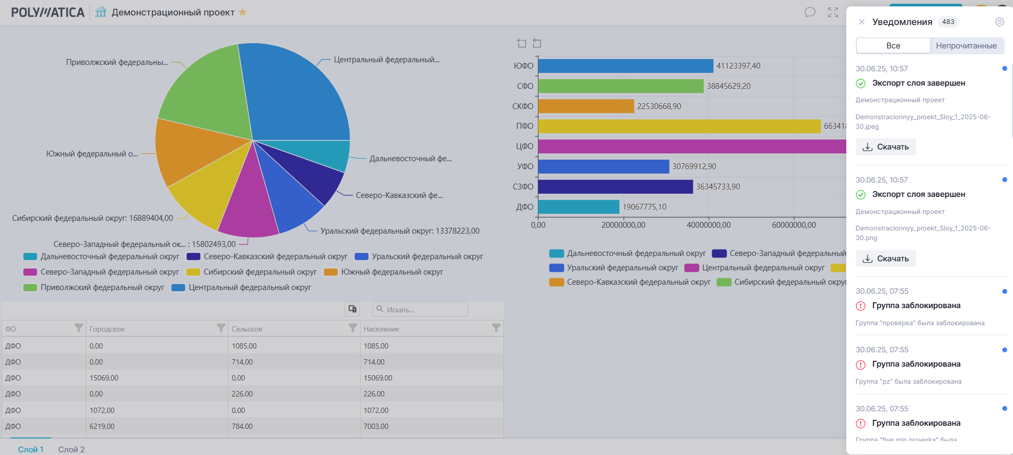Open filter on Население column
Image resolution: width=1013 pixels, height=455 pixels.
click(496, 328)
